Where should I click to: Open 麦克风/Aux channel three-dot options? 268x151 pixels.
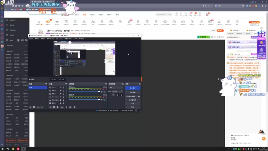[x=105, y=92]
